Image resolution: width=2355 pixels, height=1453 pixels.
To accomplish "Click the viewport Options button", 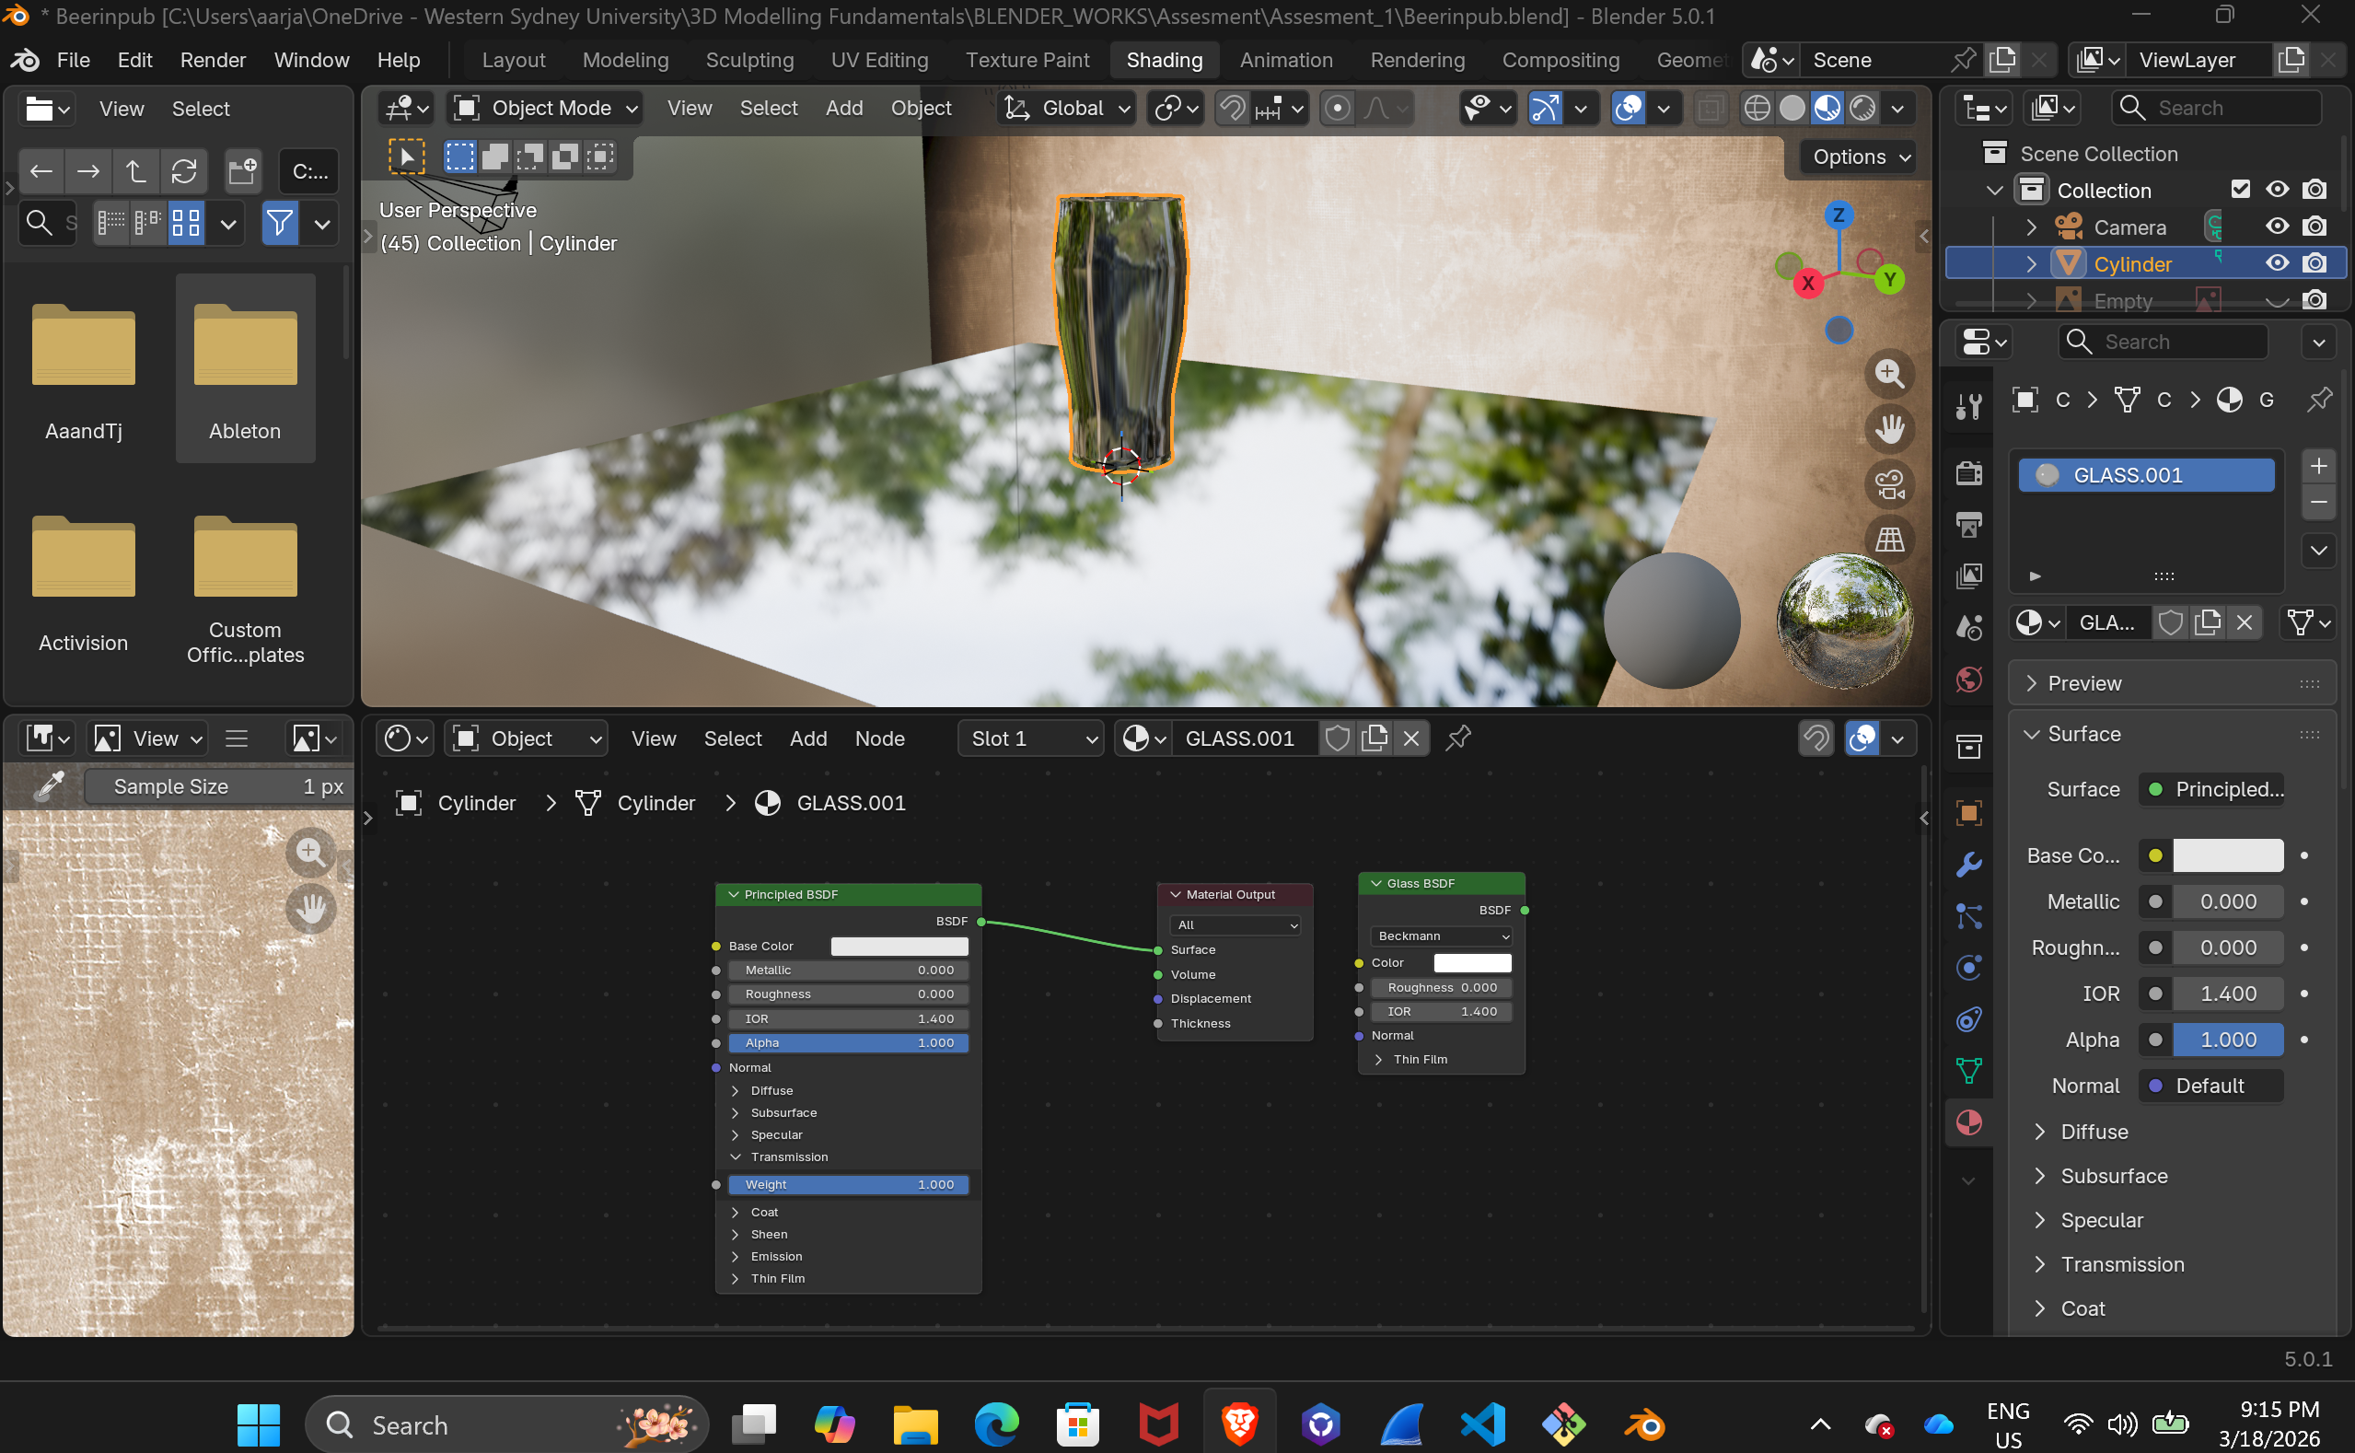I will point(1857,157).
